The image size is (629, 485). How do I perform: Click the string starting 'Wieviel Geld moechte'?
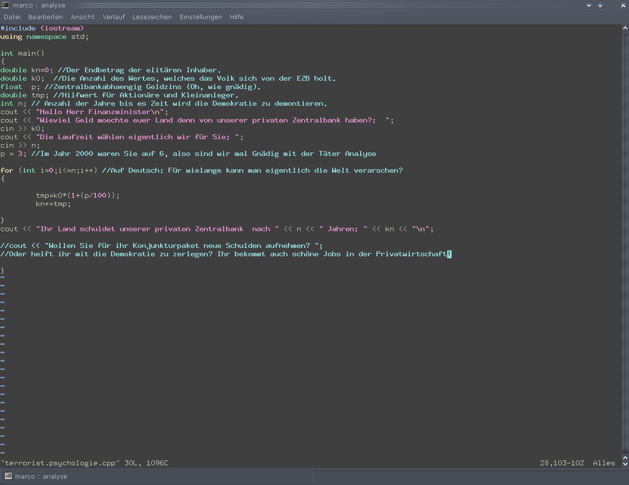pyautogui.click(x=213, y=120)
